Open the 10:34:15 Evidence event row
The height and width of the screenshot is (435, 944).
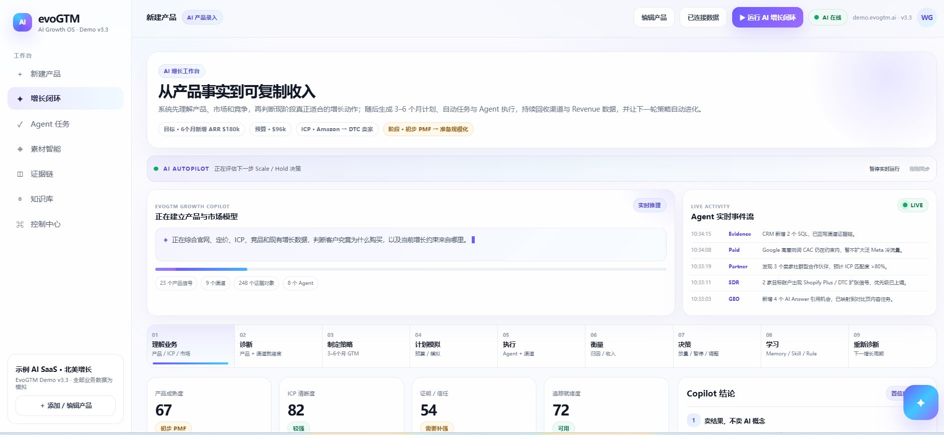(809, 234)
